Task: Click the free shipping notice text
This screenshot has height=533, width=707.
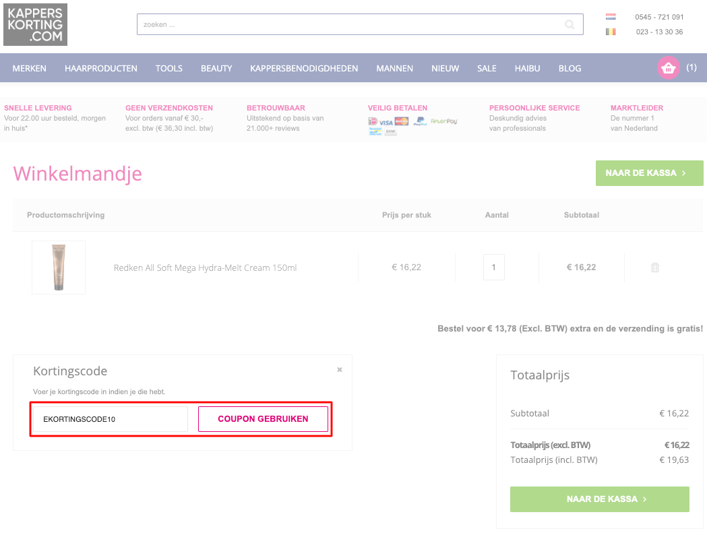Action: click(570, 329)
